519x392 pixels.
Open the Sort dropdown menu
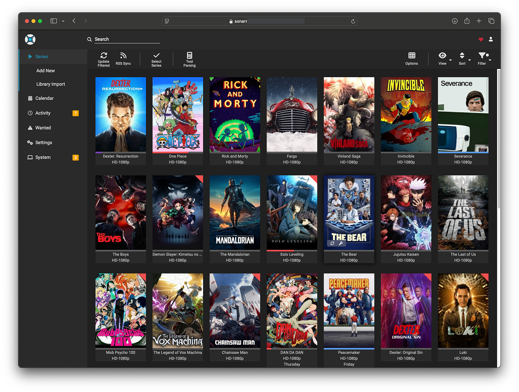pos(462,56)
